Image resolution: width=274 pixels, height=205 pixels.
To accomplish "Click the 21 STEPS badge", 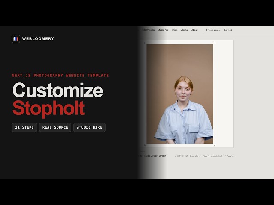I will 24,127.
